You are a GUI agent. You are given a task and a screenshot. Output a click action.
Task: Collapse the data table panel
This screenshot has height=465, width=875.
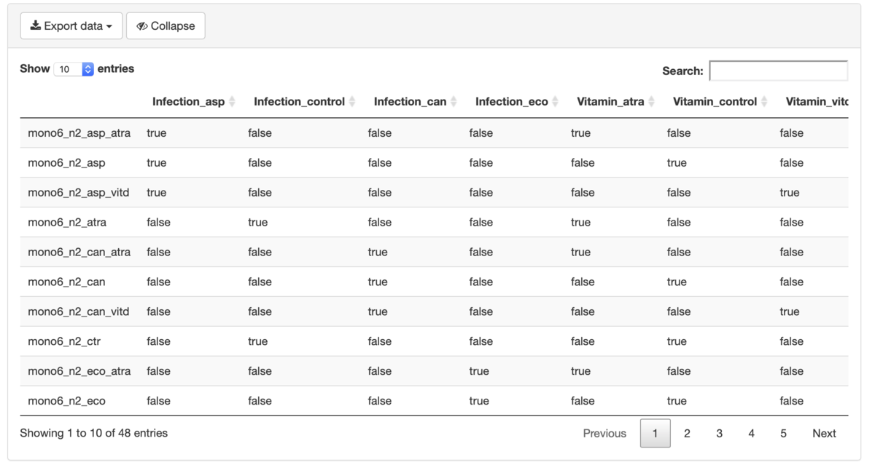(x=166, y=25)
